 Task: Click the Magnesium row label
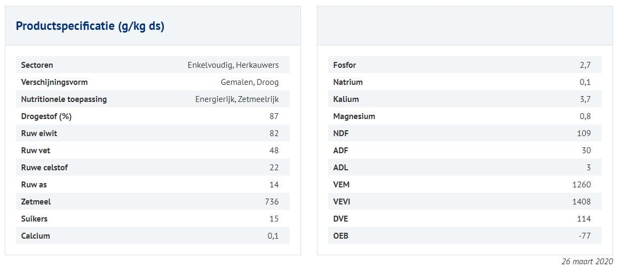click(354, 116)
